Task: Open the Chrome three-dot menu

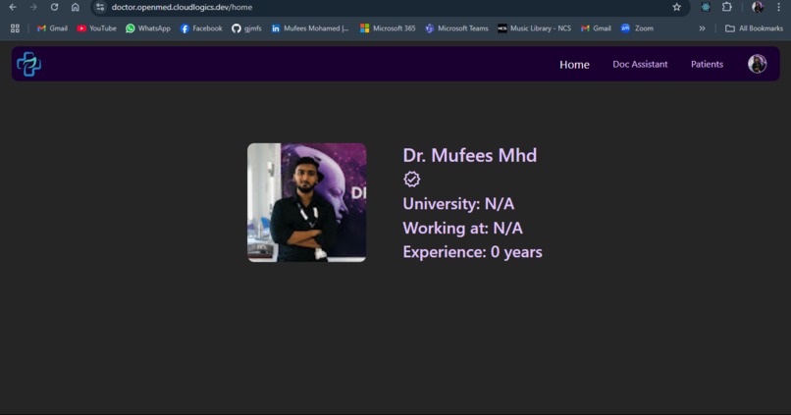Action: [x=778, y=7]
